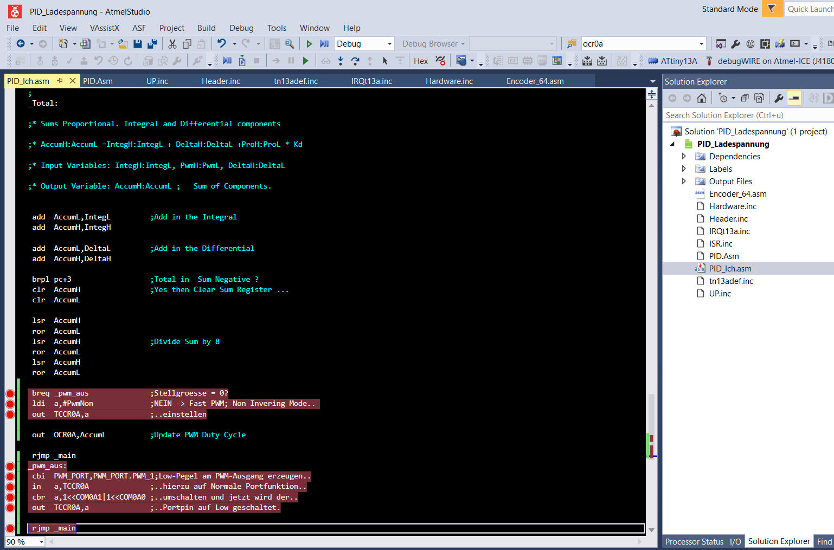Click the filter funnel icon near Standard Mode
Image resolution: width=834 pixels, height=550 pixels.
[x=772, y=9]
